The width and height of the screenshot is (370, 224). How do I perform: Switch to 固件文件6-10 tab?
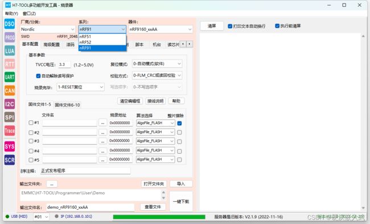tap(68, 105)
